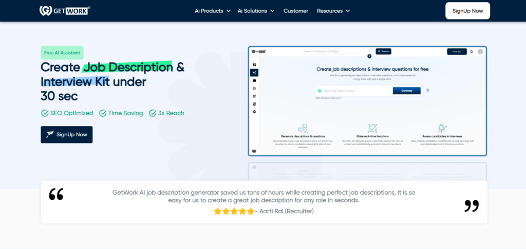Click the 'Assess candidates in interviews' icon
Screen dimensions: 526x249
click(442, 129)
